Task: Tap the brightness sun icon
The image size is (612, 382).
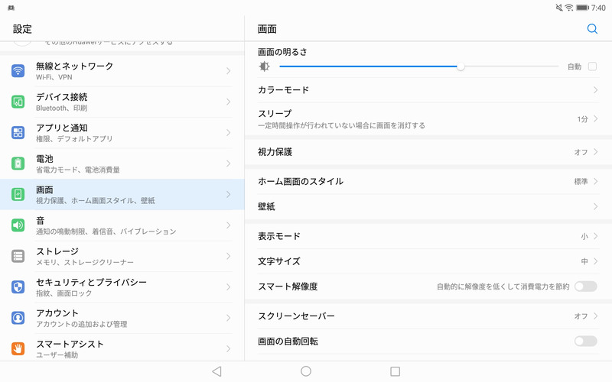Action: tap(264, 66)
